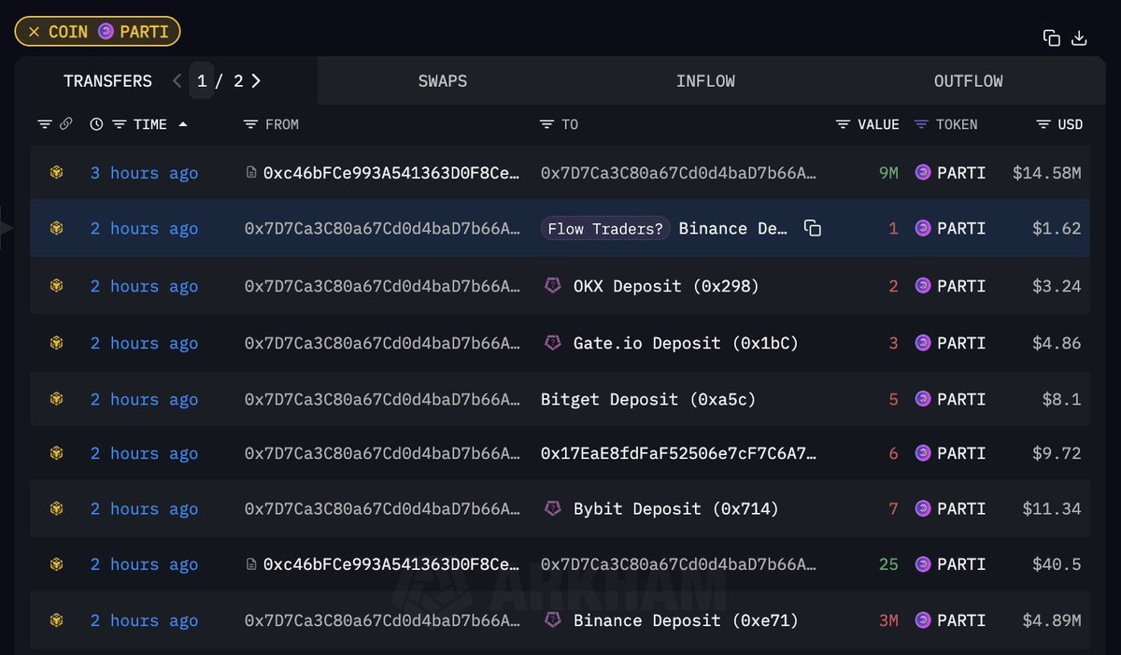Click the BNB chain icon in $4.89M row
The height and width of the screenshot is (655, 1121).
[57, 620]
